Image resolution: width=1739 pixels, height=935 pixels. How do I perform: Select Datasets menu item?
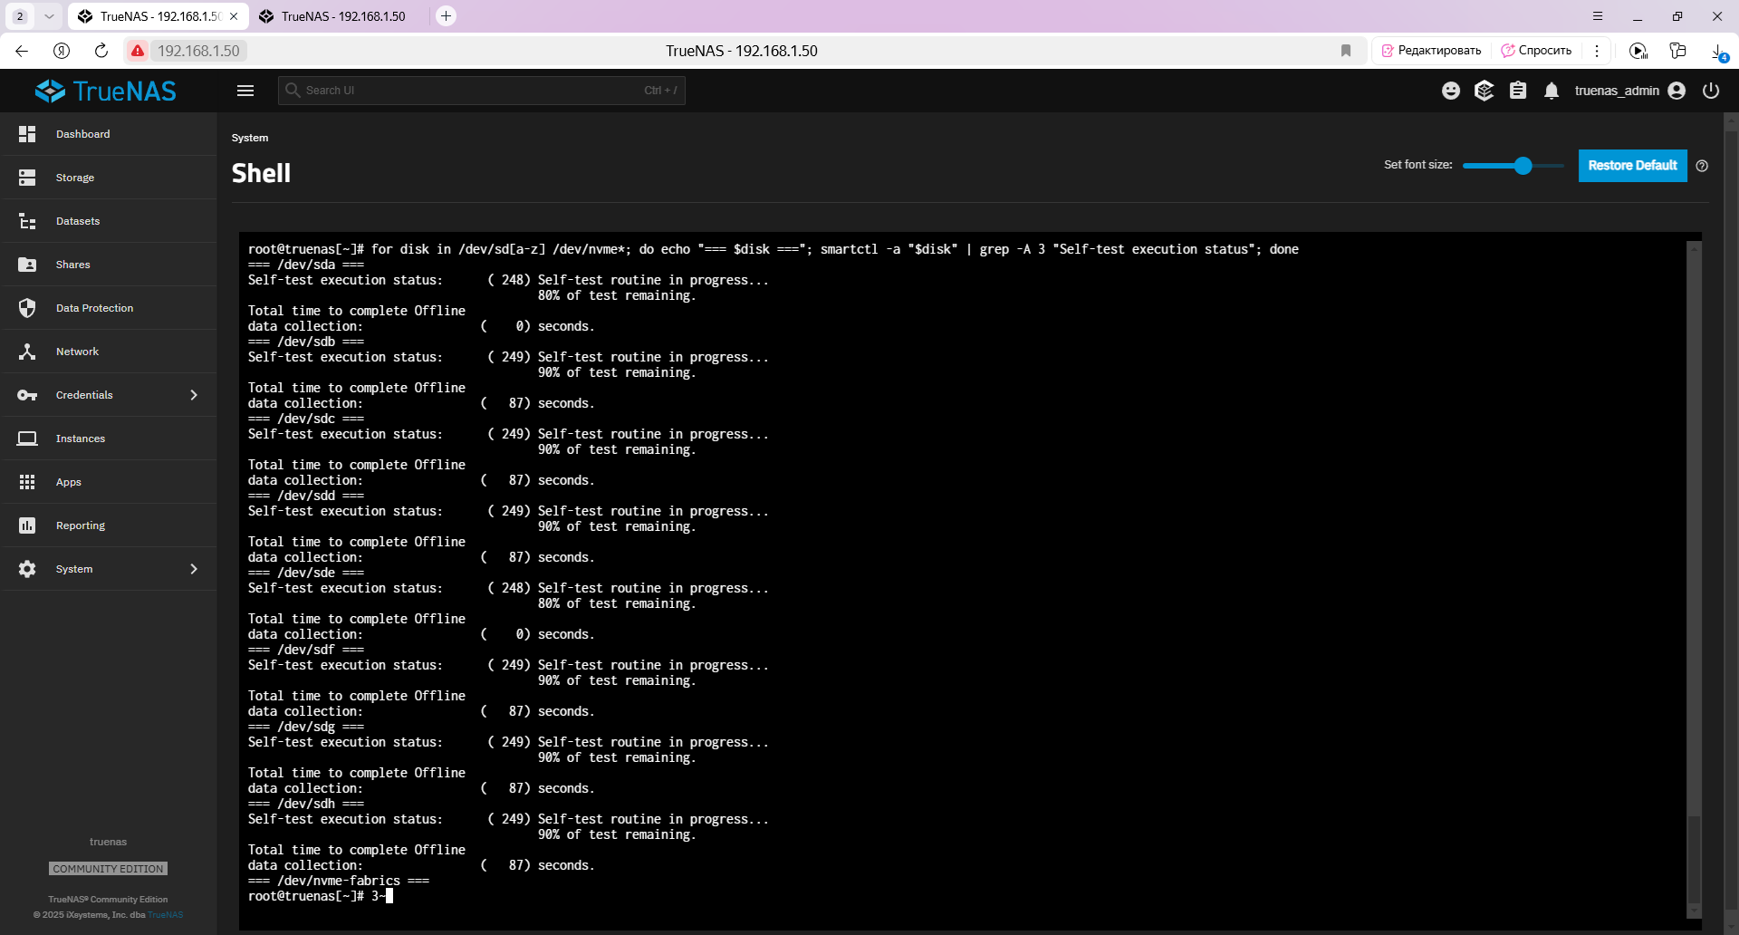point(109,221)
